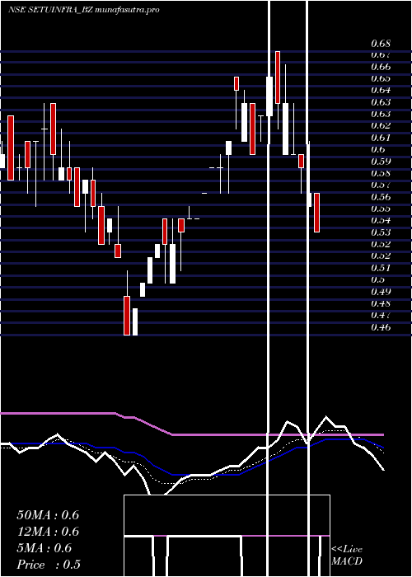
Task: Click the tallest red candle peaking at 0.67
Action: 278,77
